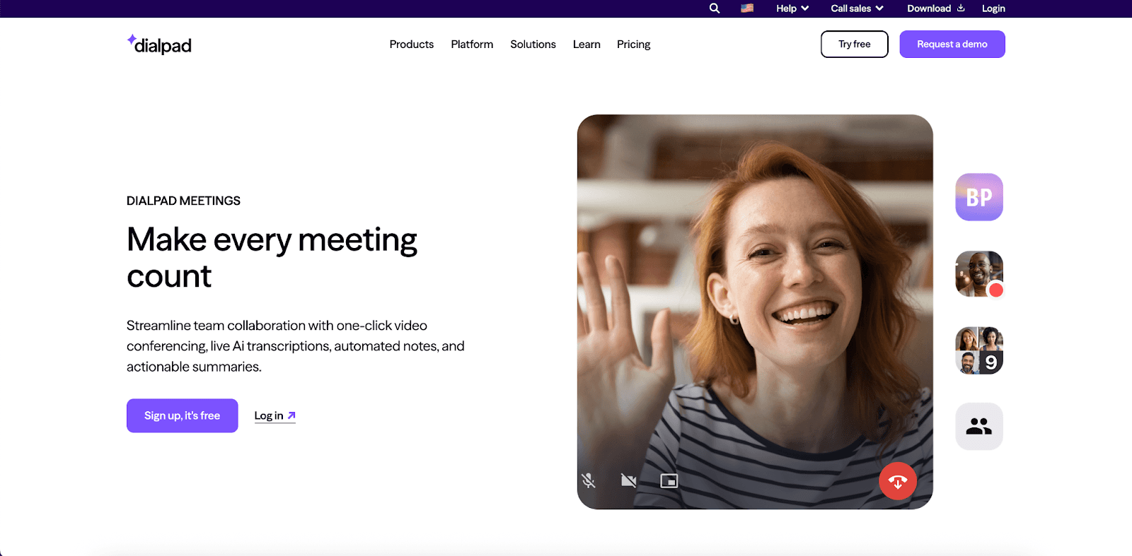
Task: Open the Learn menu
Action: (x=587, y=44)
